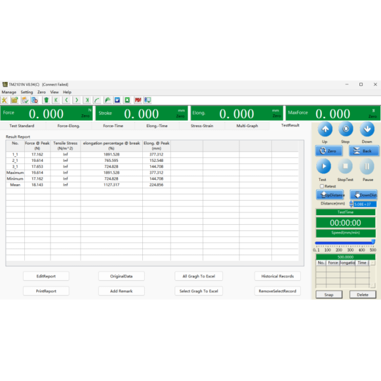Increase Distance value with up stepper arrow
Screen dimensions: 381x381
click(x=351, y=202)
